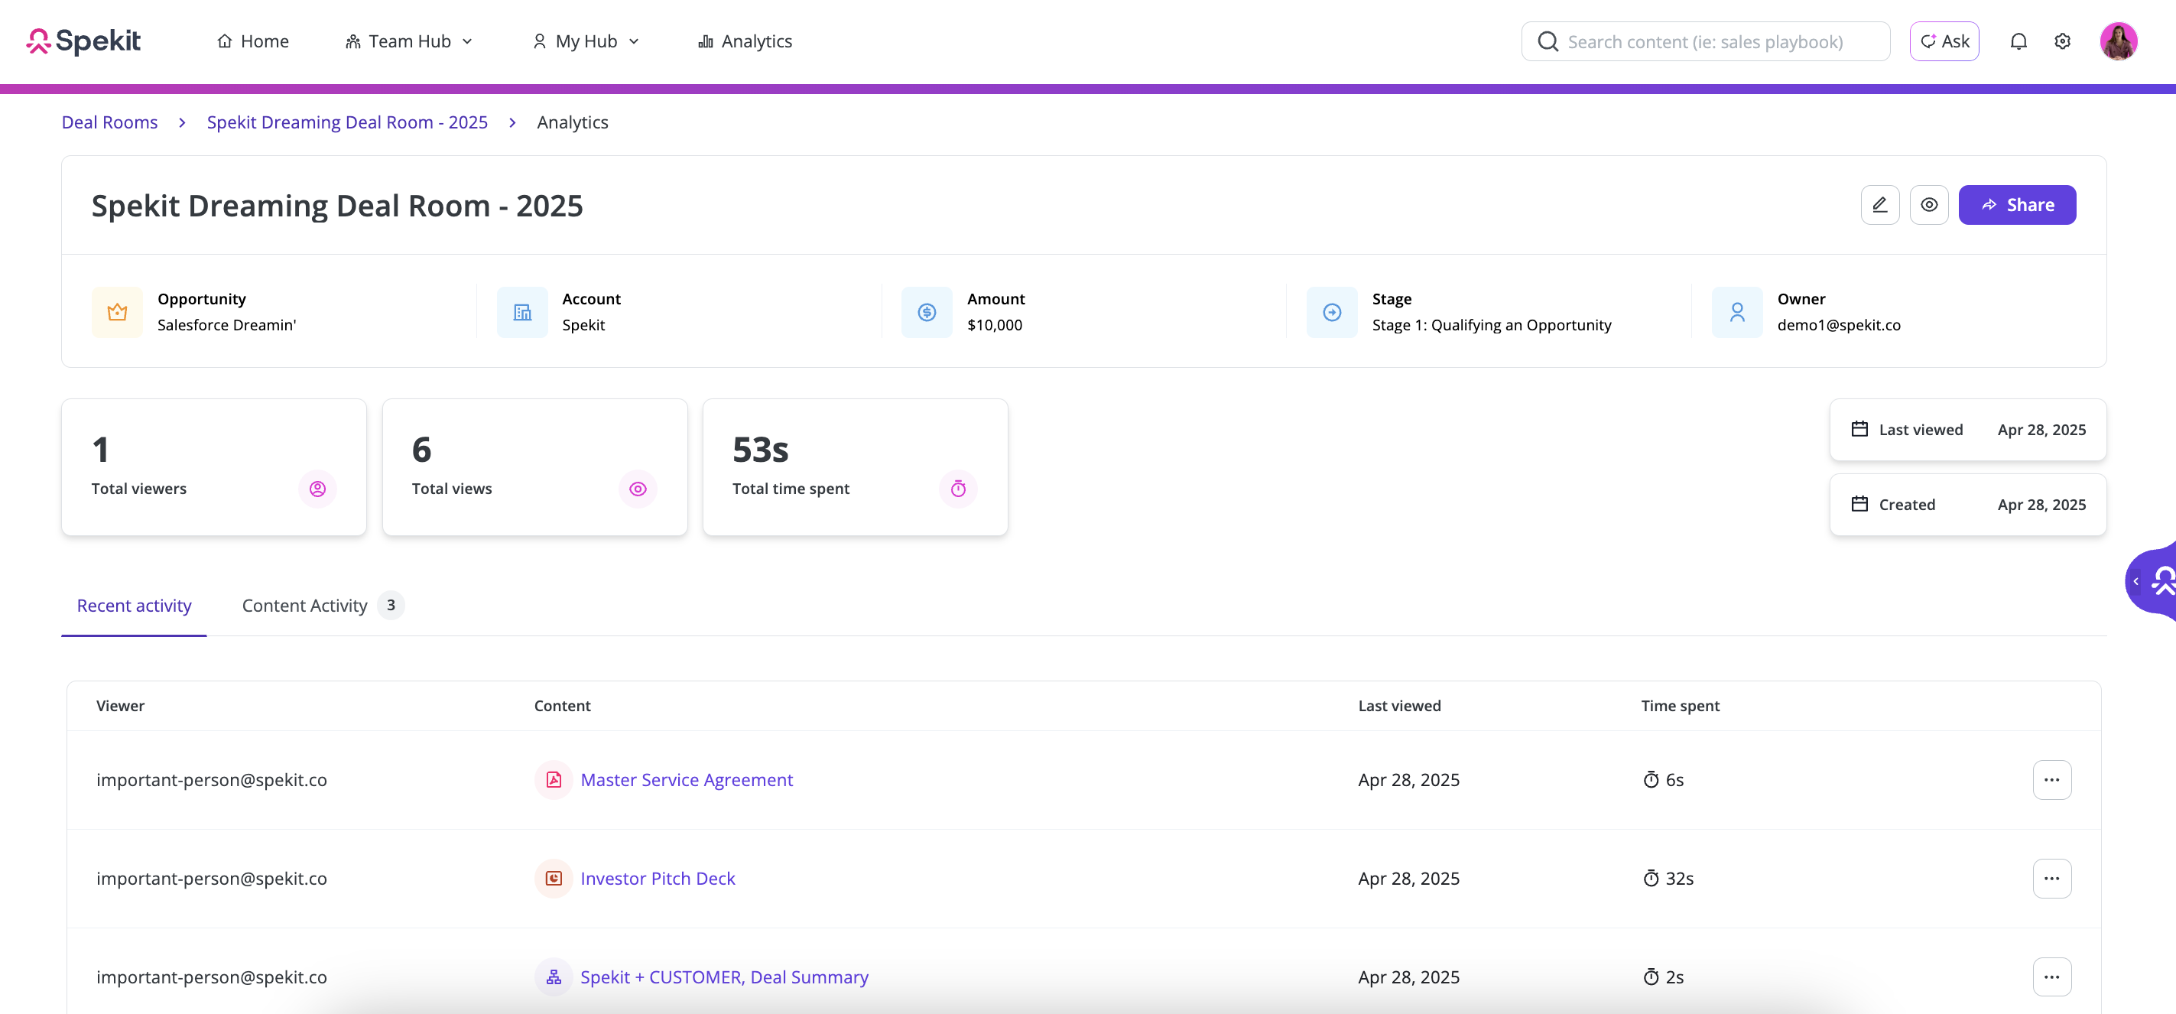Click the Account building icon
This screenshot has width=2176, height=1014.
pos(522,312)
